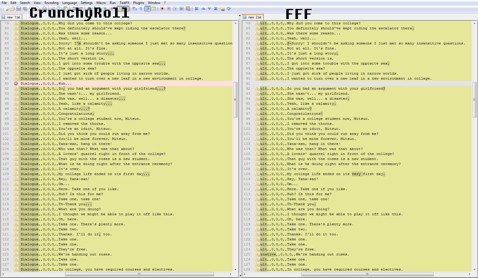The width and height of the screenshot is (478, 278).
Task: Click the red minus marker on line 91
Action: pyautogui.click(x=16, y=83)
